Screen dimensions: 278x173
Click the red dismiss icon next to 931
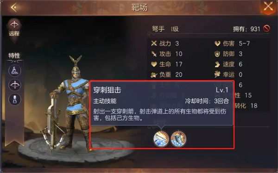coord(266,29)
